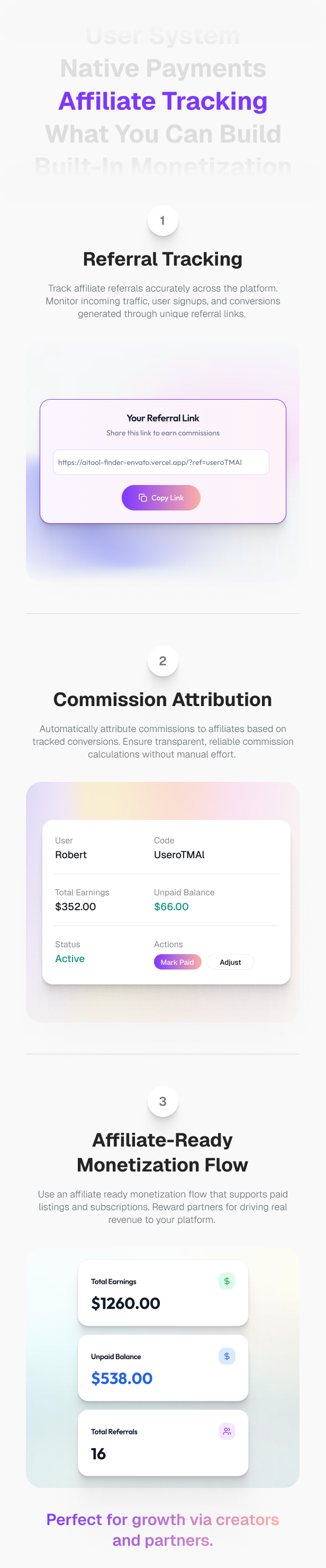Viewport: 326px width, 1568px height.
Task: Click the $1260.00 total earnings amount
Action: 126,1303
